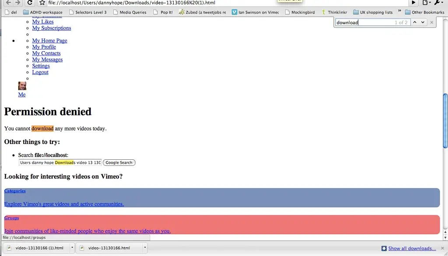Image resolution: width=448 pixels, height=256 pixels.
Task: Open the Categories link
Action: (15, 191)
